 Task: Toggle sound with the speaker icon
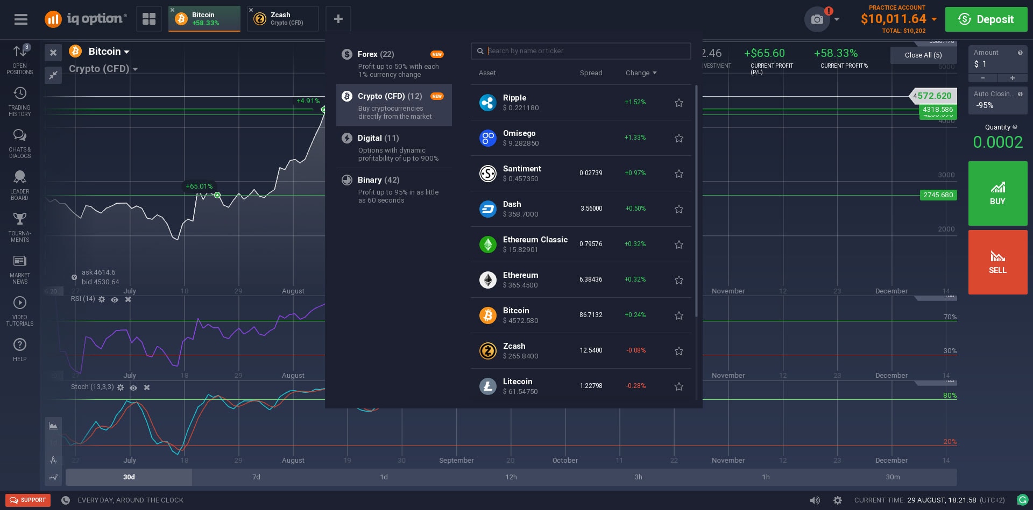(815, 500)
